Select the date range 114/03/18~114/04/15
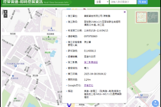The height and width of the screenshot is (107, 161). [96, 30]
